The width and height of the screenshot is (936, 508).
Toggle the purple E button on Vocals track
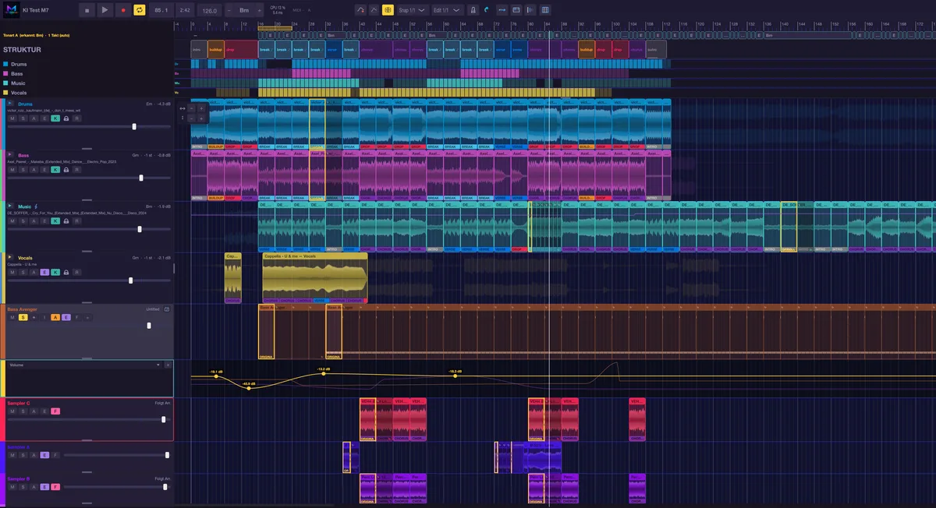coord(44,272)
